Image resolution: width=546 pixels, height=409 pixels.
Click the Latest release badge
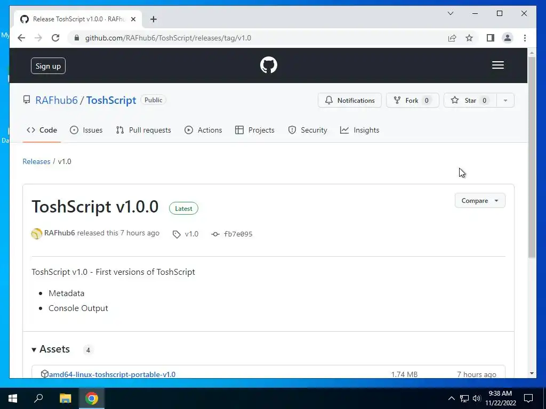coord(183,208)
